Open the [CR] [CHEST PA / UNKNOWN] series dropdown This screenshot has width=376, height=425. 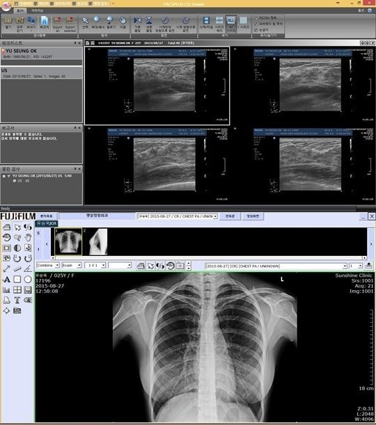click(276, 266)
